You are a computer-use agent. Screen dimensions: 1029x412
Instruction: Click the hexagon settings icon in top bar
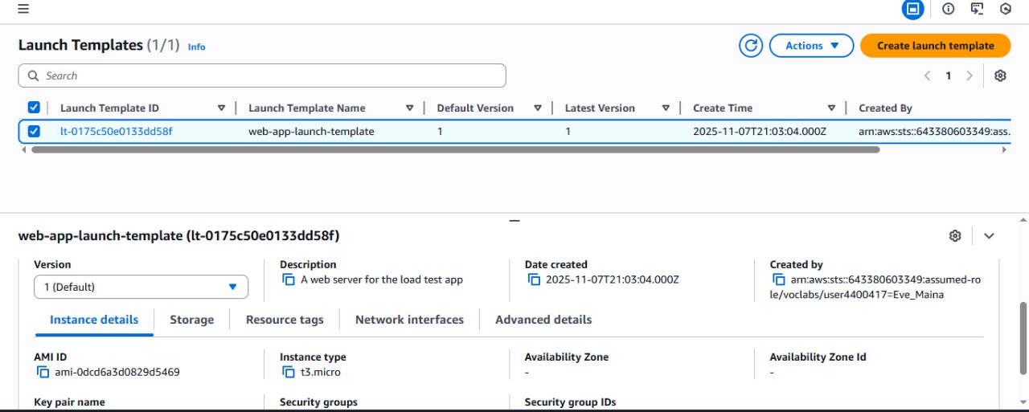click(1006, 9)
